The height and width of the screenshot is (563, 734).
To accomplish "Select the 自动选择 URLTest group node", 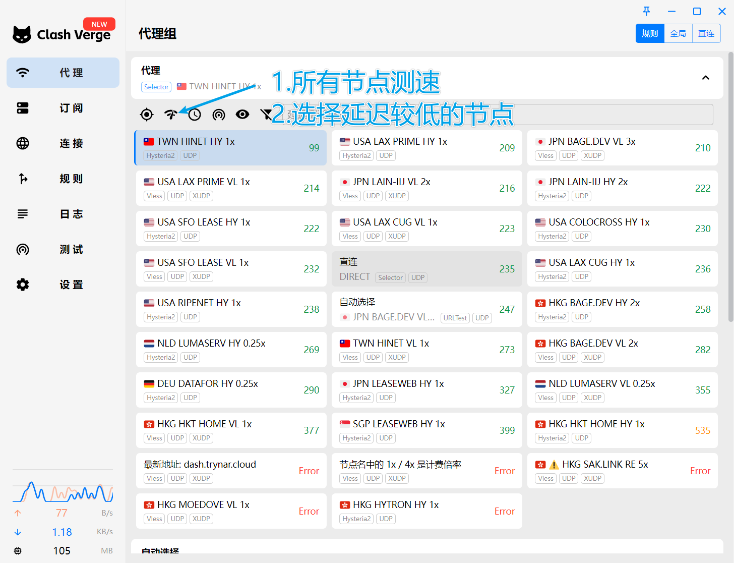I will (426, 309).
